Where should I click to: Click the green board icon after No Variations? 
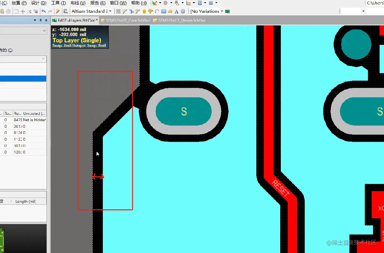[x=227, y=11]
